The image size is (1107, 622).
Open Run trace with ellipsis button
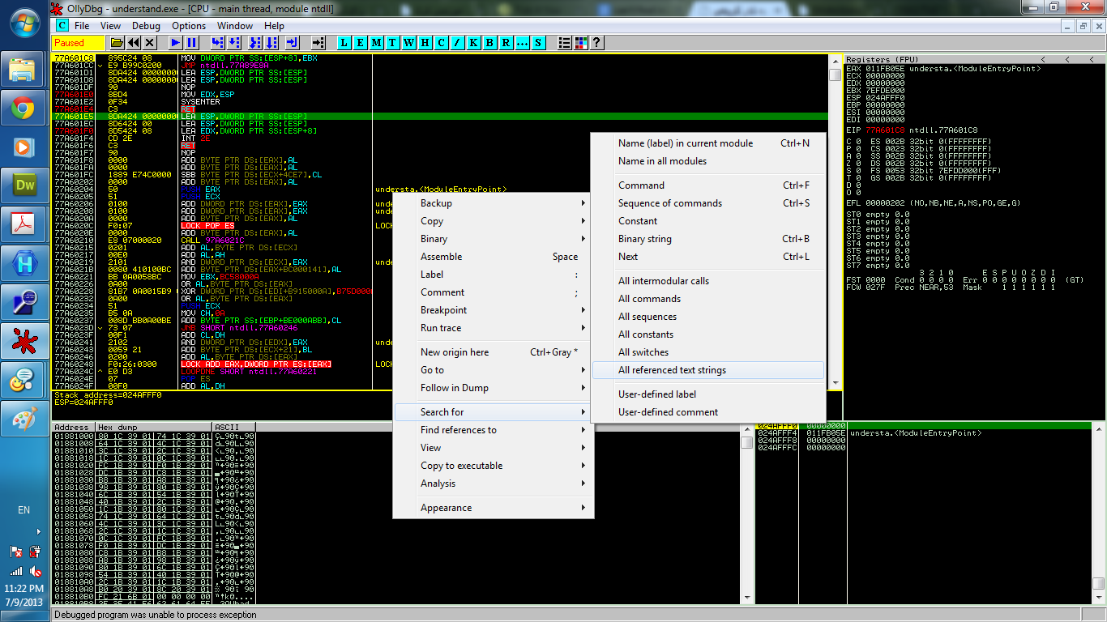coord(523,42)
